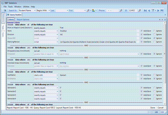Click the criteria list vertical scrollbar thumb
The height and width of the screenshot is (115, 168).
coord(165,53)
